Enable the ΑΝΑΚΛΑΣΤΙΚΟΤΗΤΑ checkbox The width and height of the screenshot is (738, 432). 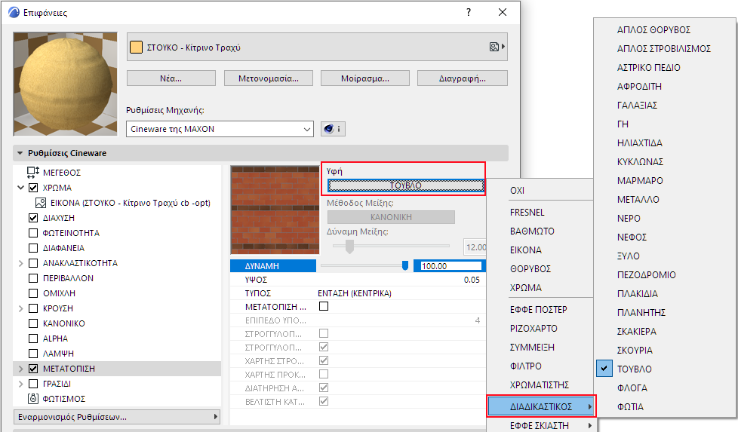33,263
